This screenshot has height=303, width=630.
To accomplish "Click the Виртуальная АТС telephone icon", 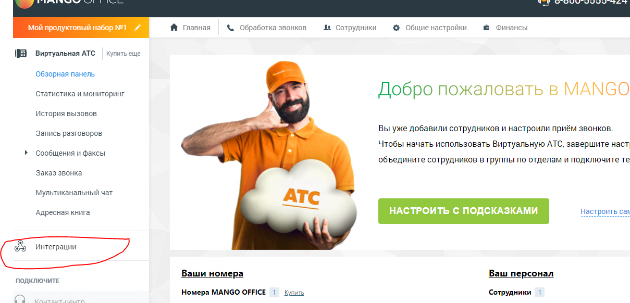I will (x=21, y=53).
